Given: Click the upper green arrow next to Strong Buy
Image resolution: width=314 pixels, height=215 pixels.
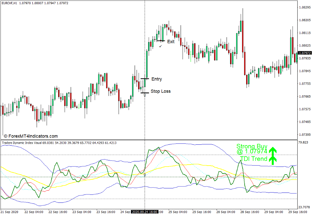Looking at the screenshot, I should pyautogui.click(x=273, y=150).
